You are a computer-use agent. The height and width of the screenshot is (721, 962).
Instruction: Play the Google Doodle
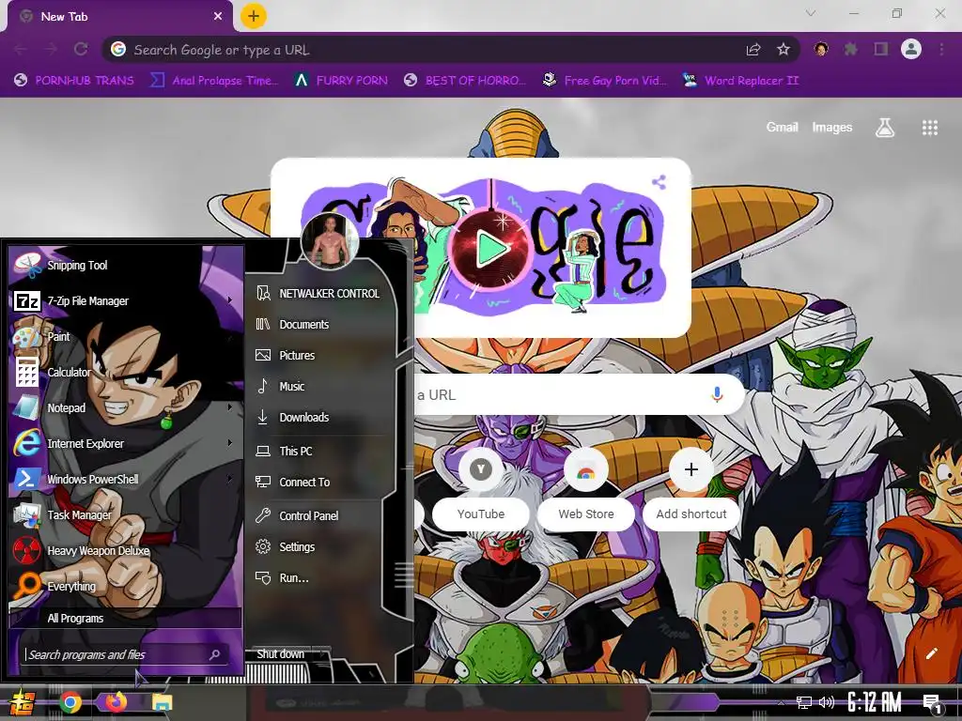[491, 249]
